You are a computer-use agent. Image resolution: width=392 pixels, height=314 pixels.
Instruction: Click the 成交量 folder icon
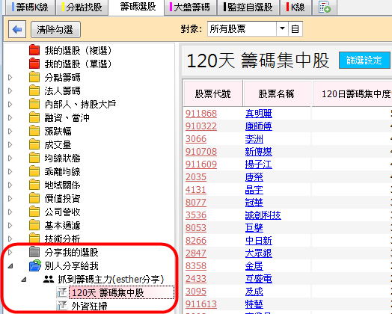[x=34, y=144]
